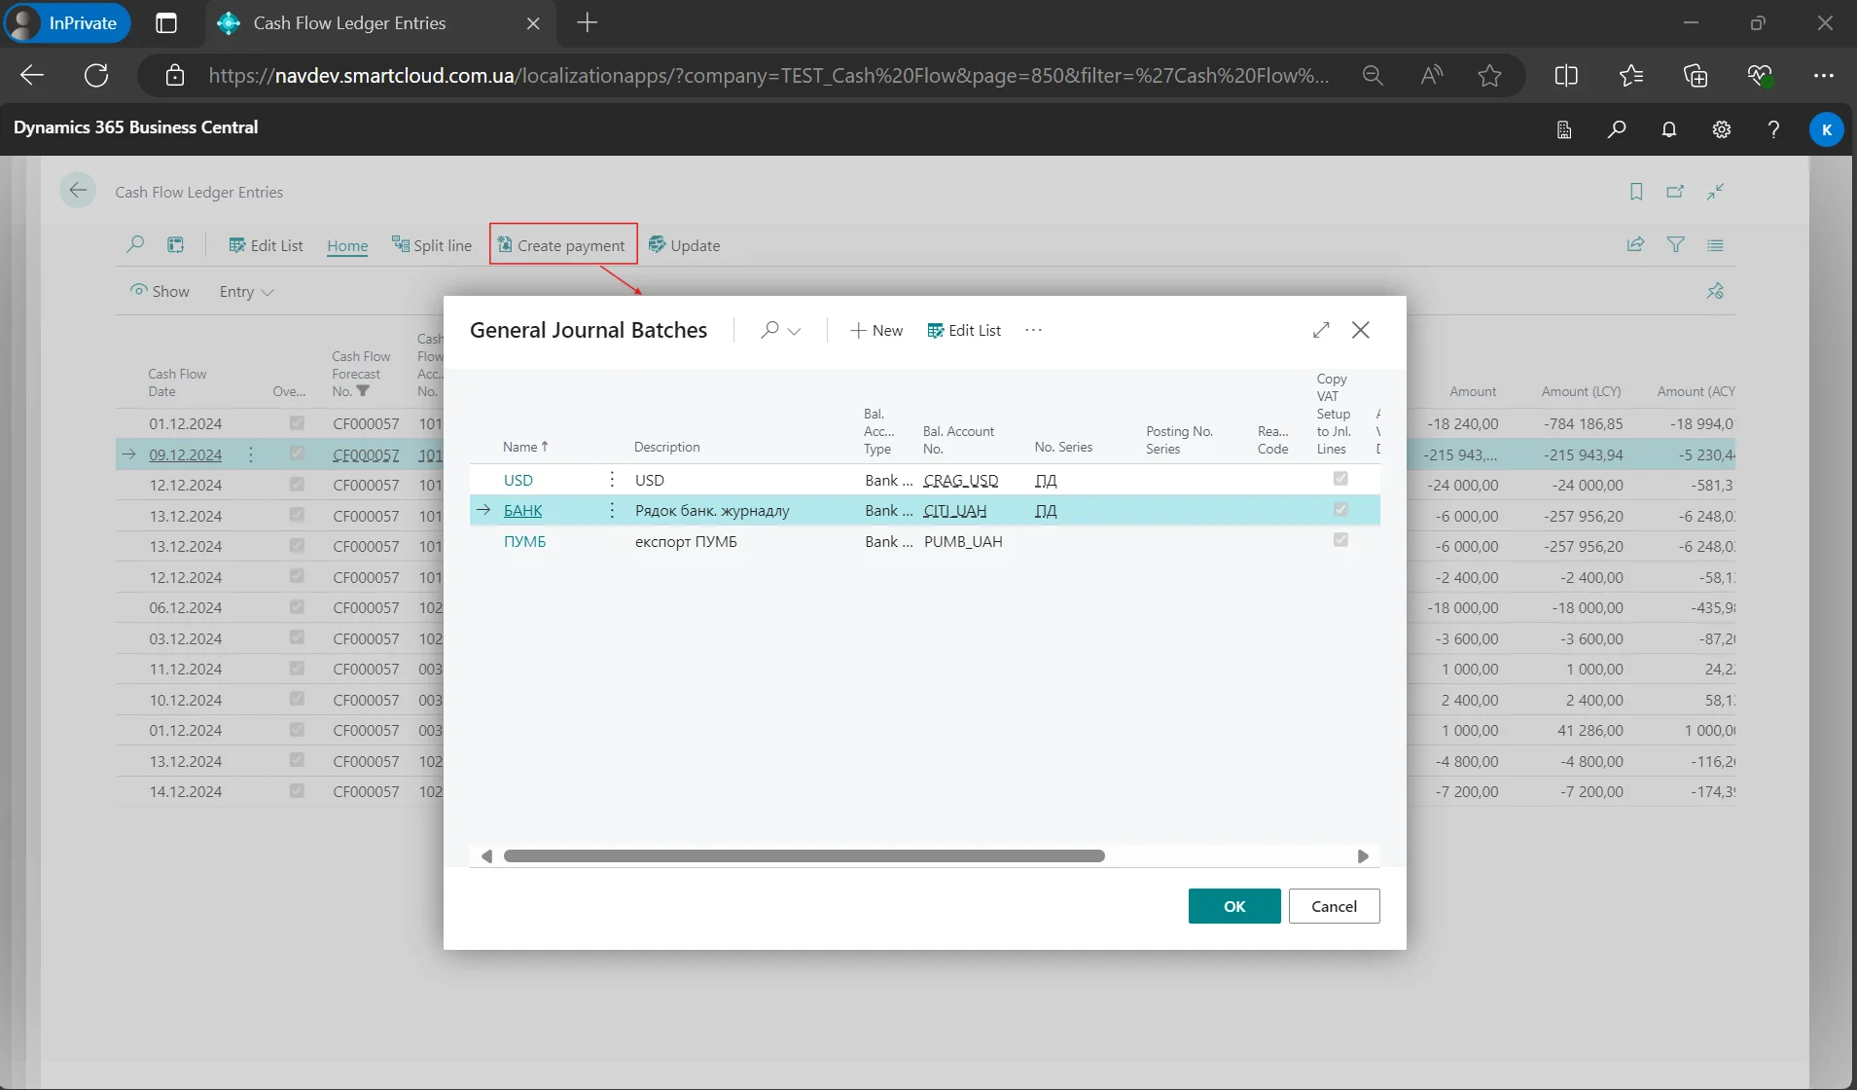
Task: Expand search dropdown chevron in dialog
Action: 794,331
